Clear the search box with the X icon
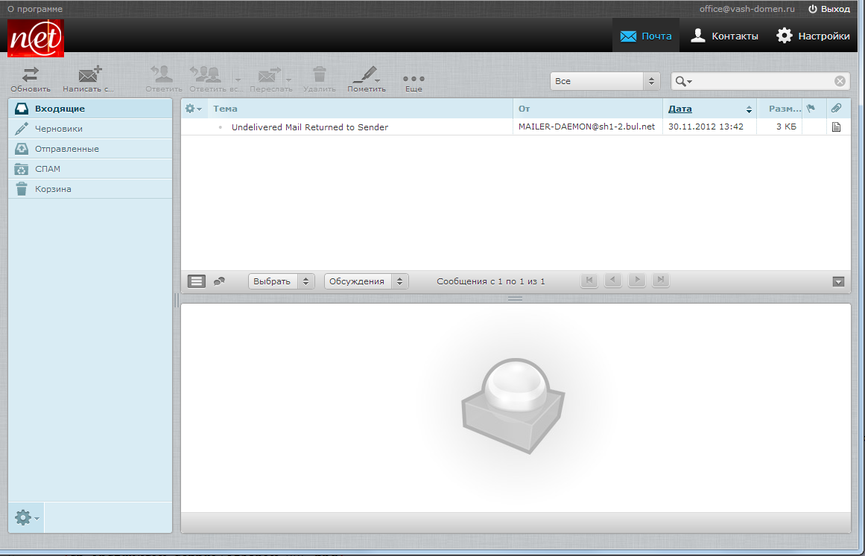The width and height of the screenshot is (865, 556). [x=840, y=80]
